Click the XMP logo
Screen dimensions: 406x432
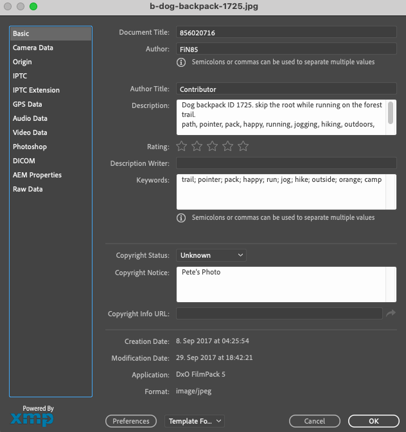(x=32, y=420)
